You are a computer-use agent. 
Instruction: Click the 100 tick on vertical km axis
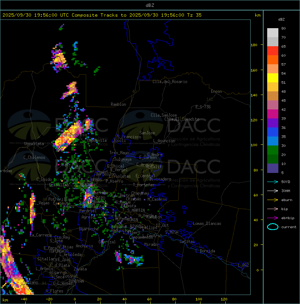point(254,145)
